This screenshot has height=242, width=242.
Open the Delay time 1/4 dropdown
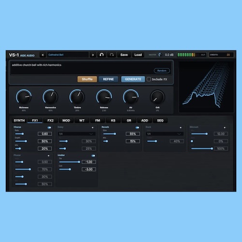[76, 134]
